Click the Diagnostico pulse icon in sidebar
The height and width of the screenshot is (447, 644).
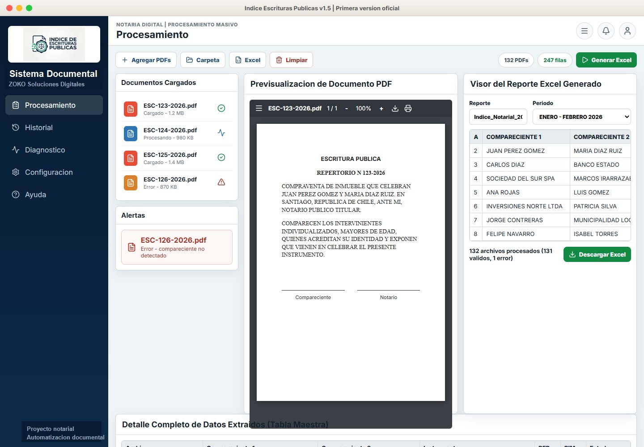(16, 150)
